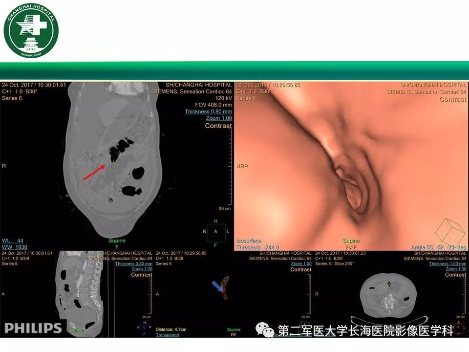Open Thickness 0.80 mm setting in coronal view
This screenshot has height=352, width=469.
[208, 111]
